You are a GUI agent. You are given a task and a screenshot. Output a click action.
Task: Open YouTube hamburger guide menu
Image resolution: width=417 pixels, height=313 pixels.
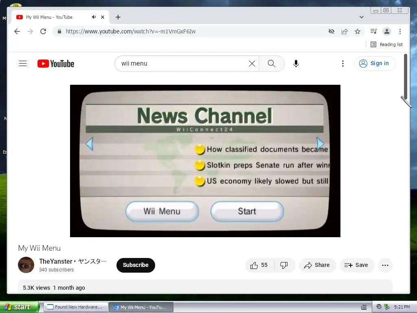pyautogui.click(x=23, y=63)
